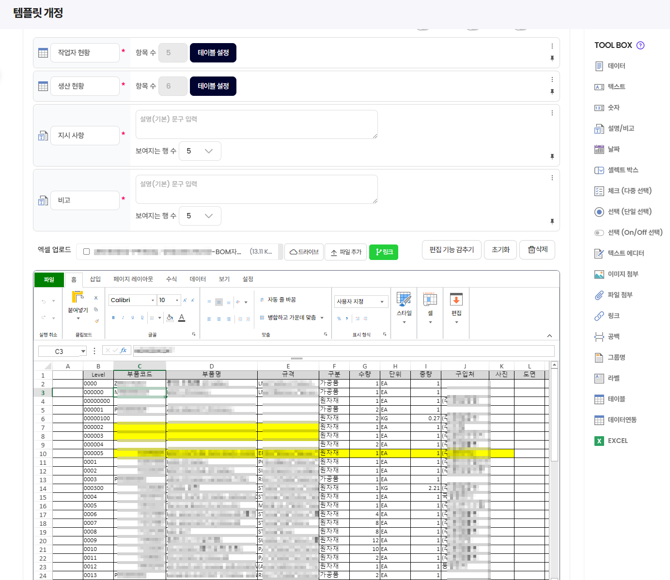Image resolution: width=670 pixels, height=580 pixels.
Task: Toggle italic in the spreadsheet ribbon
Action: click(x=123, y=318)
